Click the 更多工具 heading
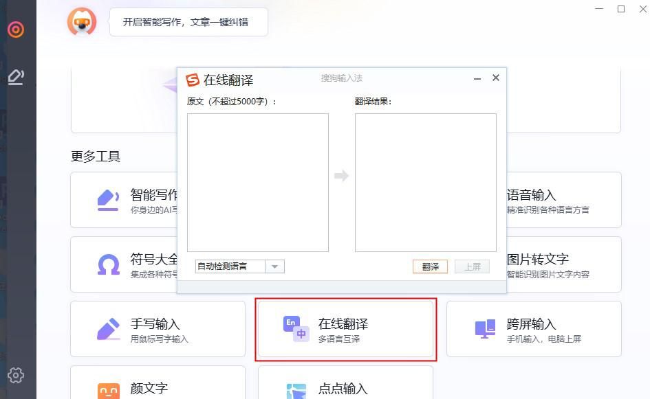Viewport: 650px width, 399px height. (96, 156)
